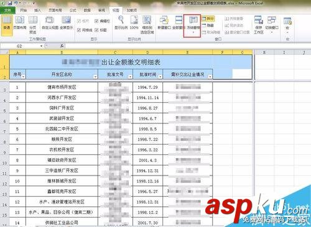Image resolution: width=311 pixels, height=227 pixels.
Task: Switch to the Add-ins (加载项) tab
Action: [131, 10]
